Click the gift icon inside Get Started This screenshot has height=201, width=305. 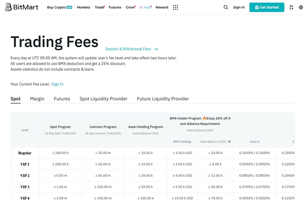coord(257,7)
